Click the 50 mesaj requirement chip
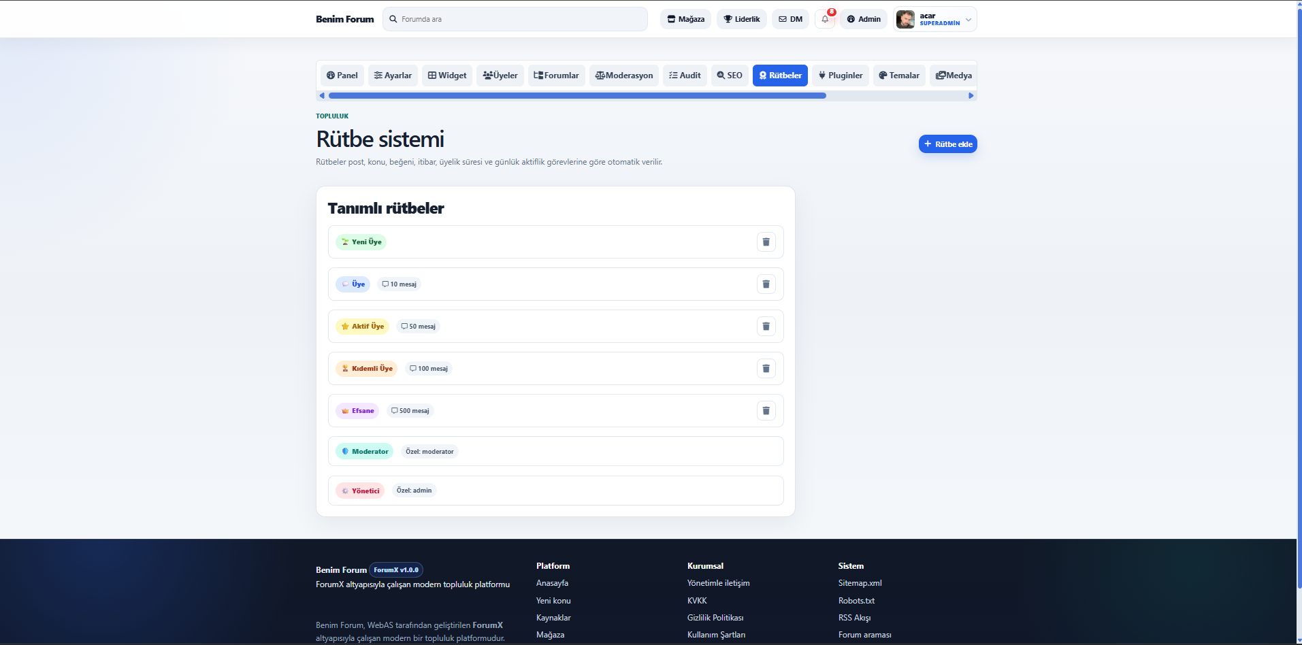Viewport: 1302px width, 645px height. coord(418,327)
